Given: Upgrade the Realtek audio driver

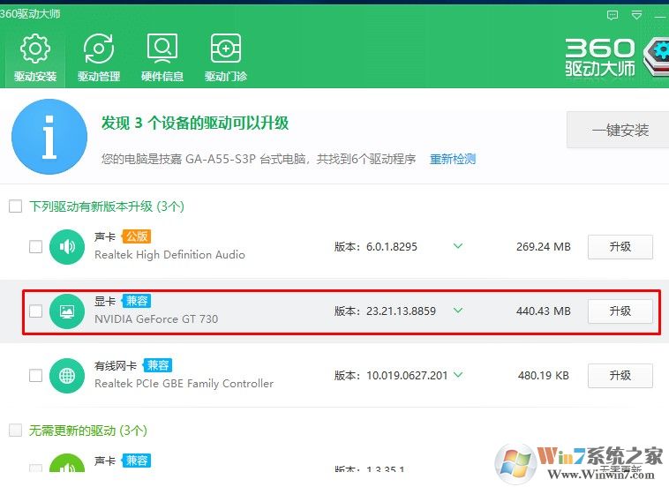Looking at the screenshot, I should (x=620, y=247).
